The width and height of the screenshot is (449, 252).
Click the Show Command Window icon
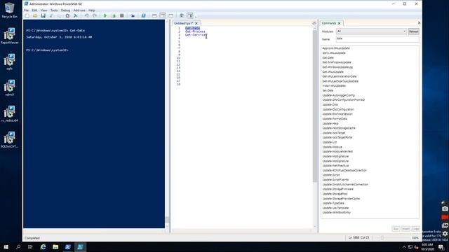point(182,15)
